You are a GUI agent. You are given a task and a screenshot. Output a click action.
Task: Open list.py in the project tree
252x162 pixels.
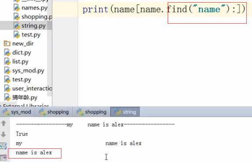[20, 61]
